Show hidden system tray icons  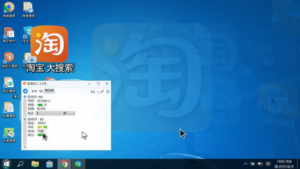245,164
